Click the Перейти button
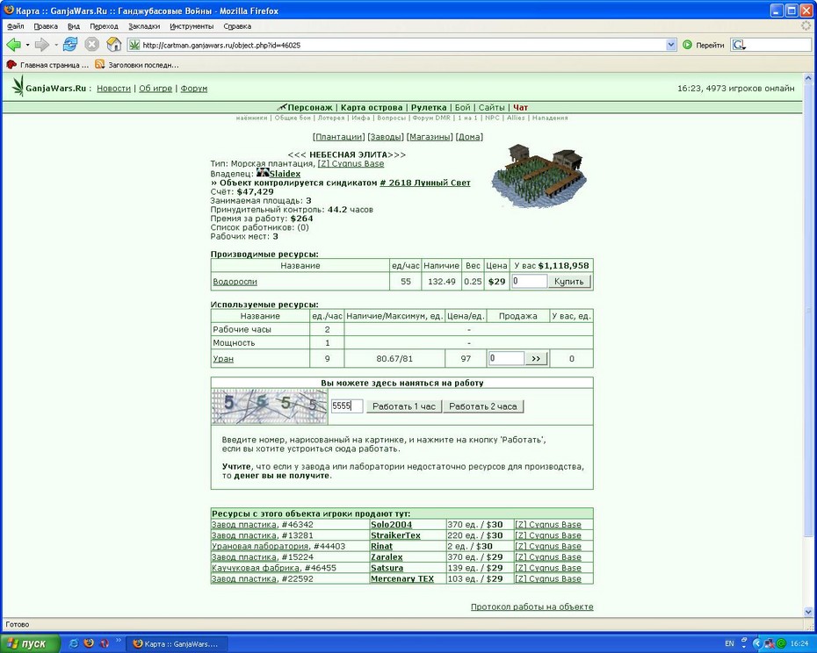The image size is (817, 653). (704, 46)
